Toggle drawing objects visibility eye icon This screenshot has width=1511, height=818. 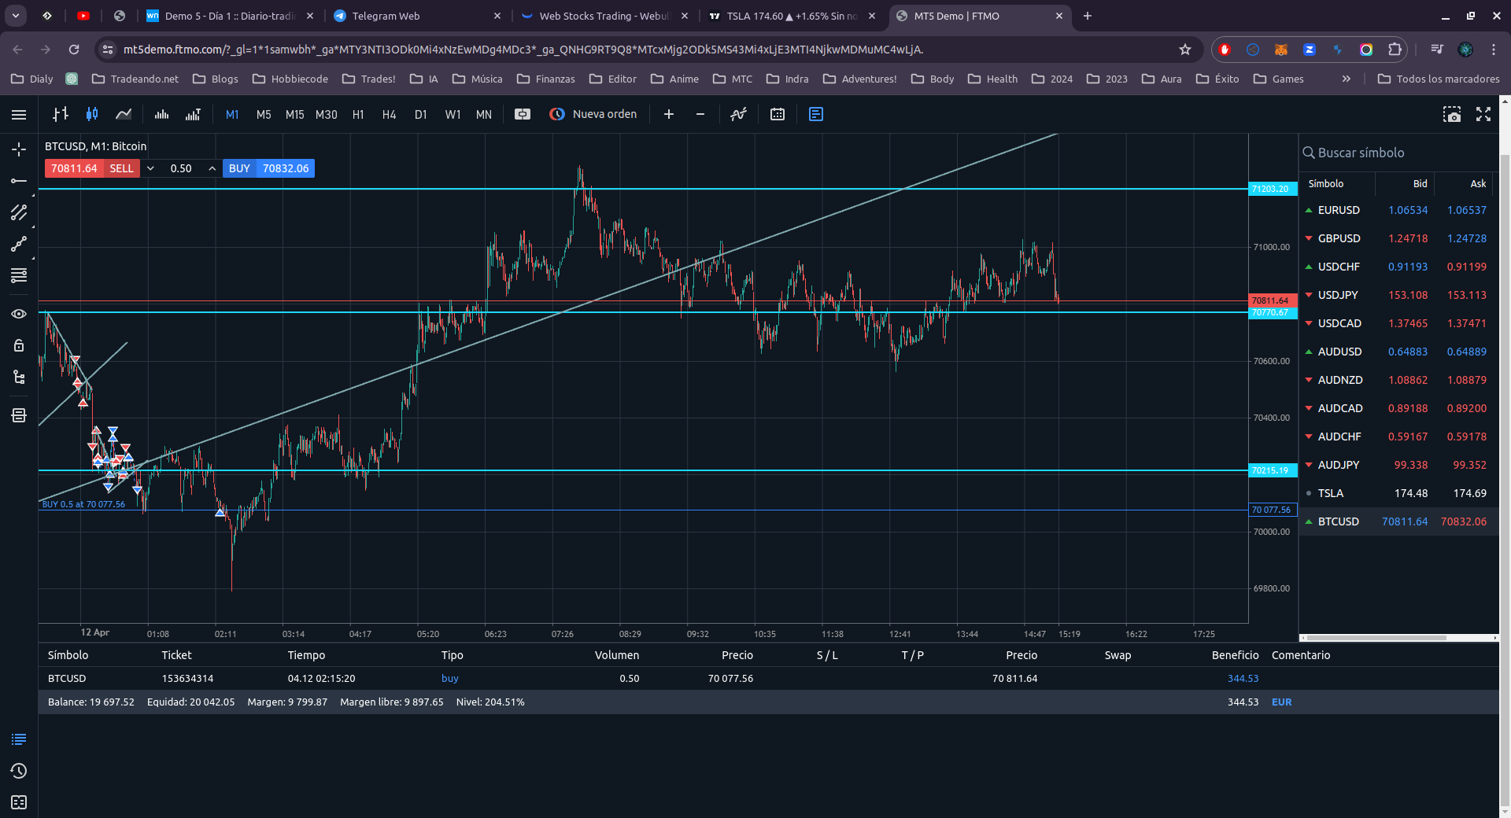coord(19,314)
